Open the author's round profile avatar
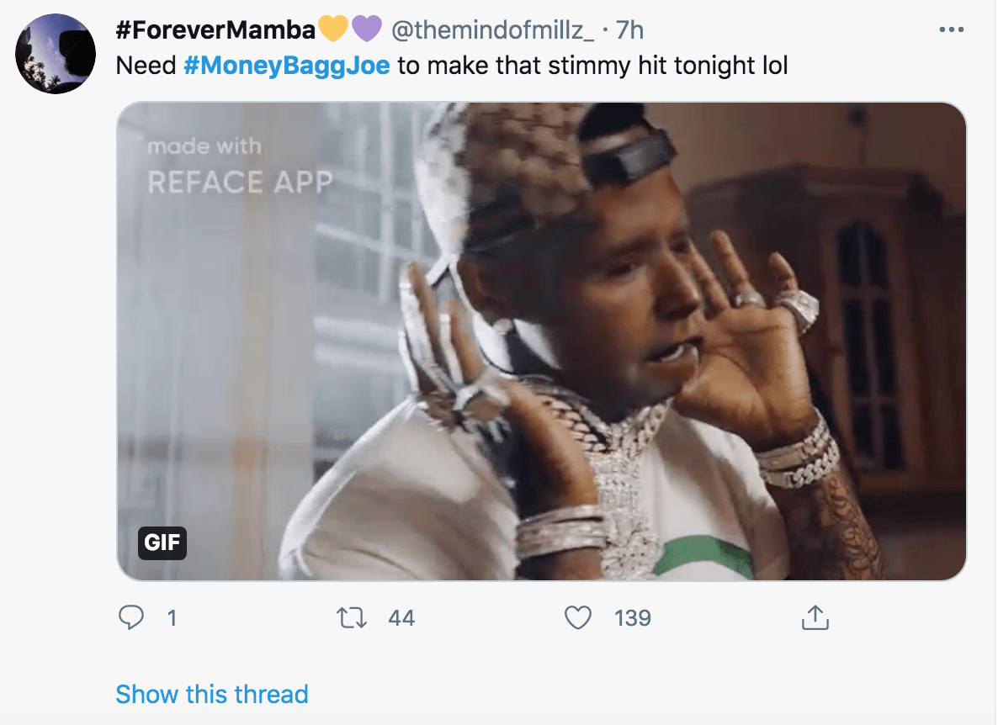This screenshot has height=725, width=998. (x=56, y=54)
